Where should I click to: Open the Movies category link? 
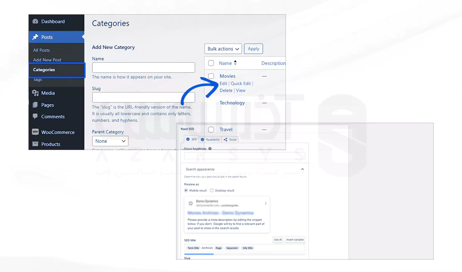pos(228,76)
